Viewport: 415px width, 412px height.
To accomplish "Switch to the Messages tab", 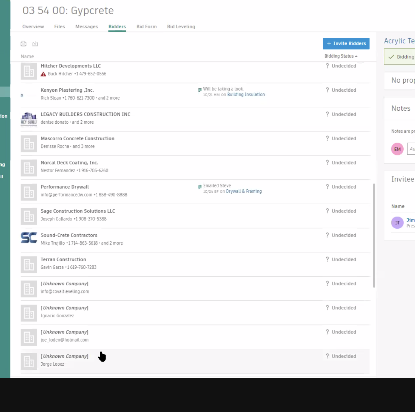I will pyautogui.click(x=87, y=26).
